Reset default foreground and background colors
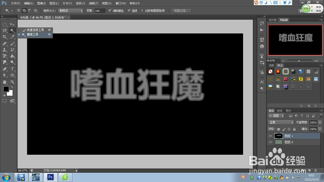Screen dimensions: 324x182 point(4,95)
